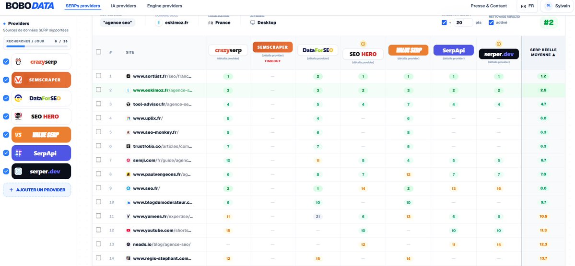Click YouTube favicon in row 12
Image resolution: width=575 pixels, height=266 pixels.
pos(129,231)
